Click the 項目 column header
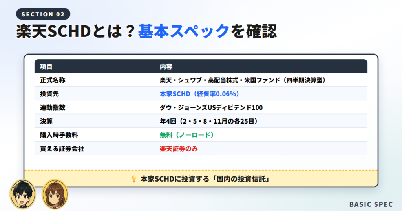Viewport: 402px width, 211px height. 46,67
